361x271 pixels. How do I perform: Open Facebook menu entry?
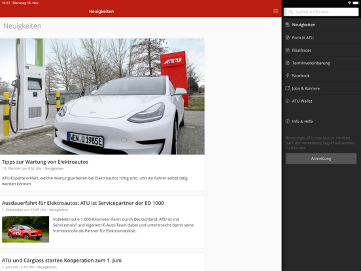[321, 75]
